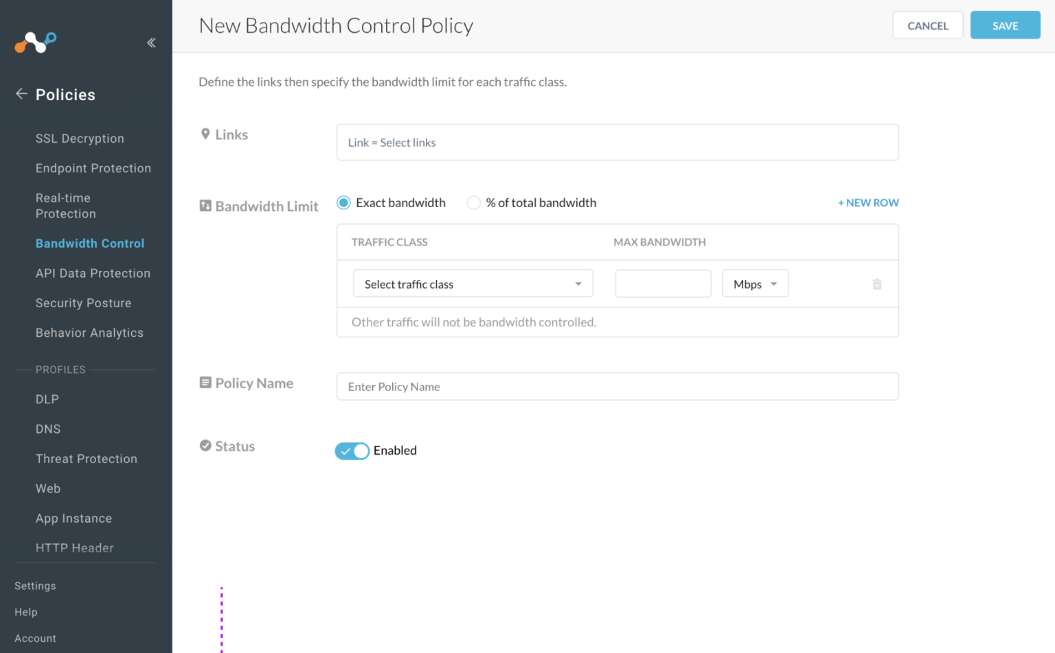1055x653 pixels.
Task: Open the Mbps unit dropdown
Action: point(754,283)
